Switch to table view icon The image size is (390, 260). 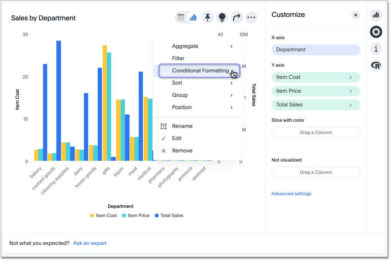click(x=181, y=17)
